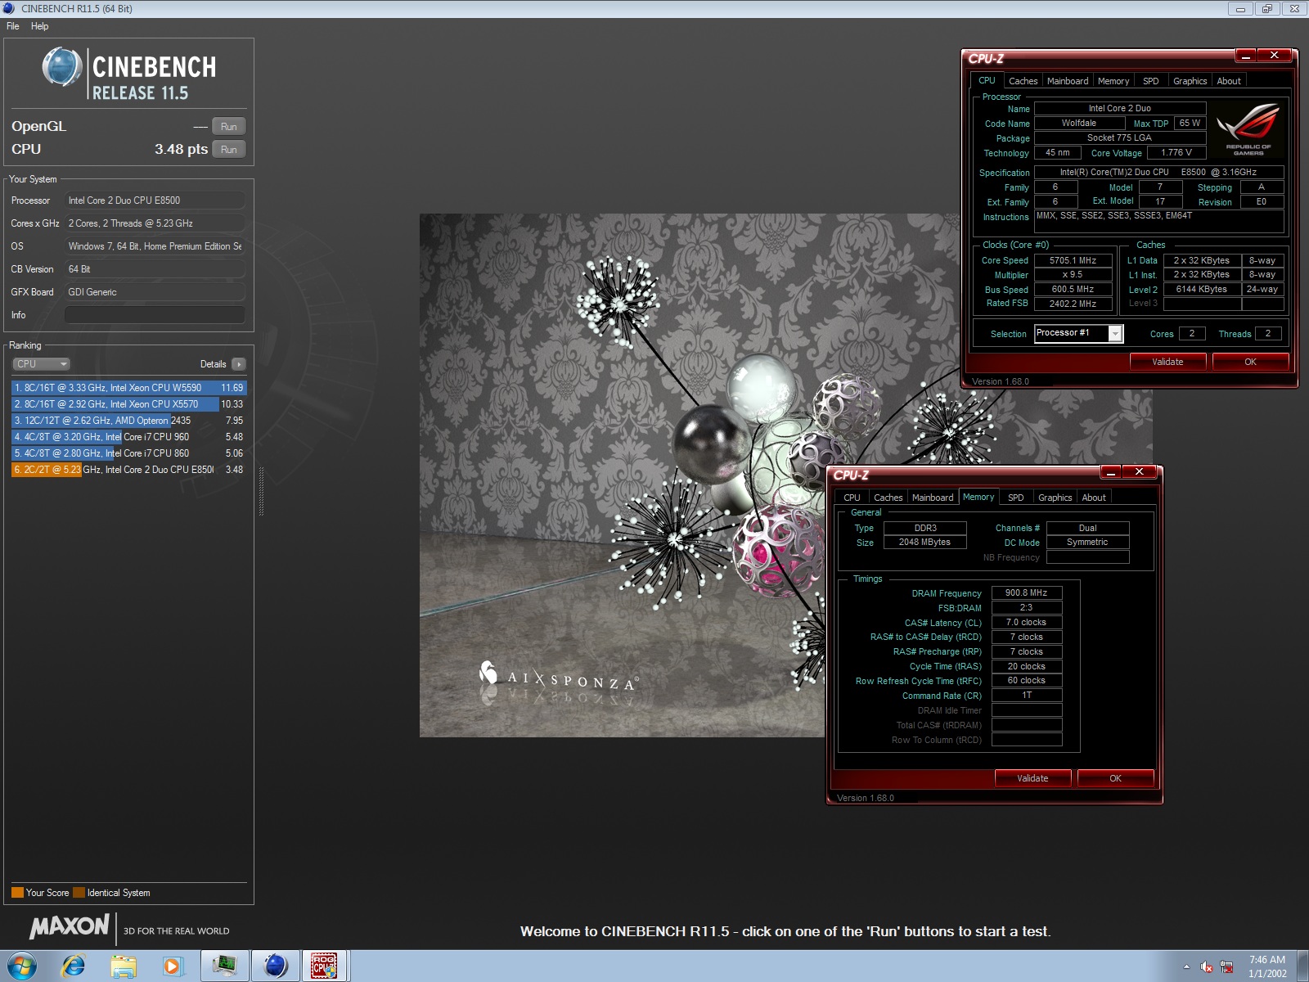
Task: Open the File menu
Action: coord(13,26)
